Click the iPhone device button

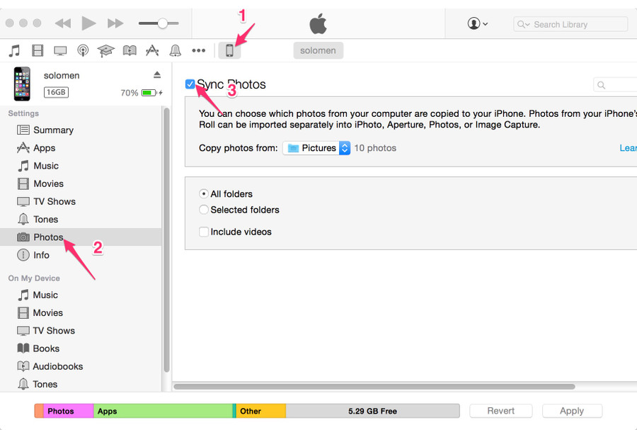pos(229,51)
